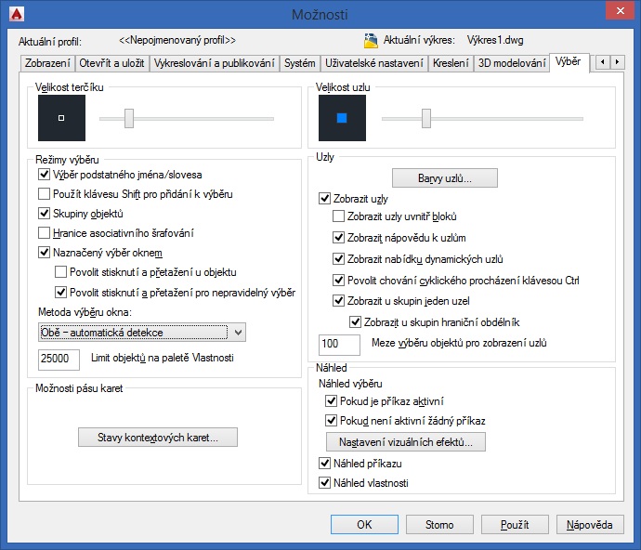Click the pickbox size preview image
The image size is (641, 550).
pyautogui.click(x=61, y=118)
